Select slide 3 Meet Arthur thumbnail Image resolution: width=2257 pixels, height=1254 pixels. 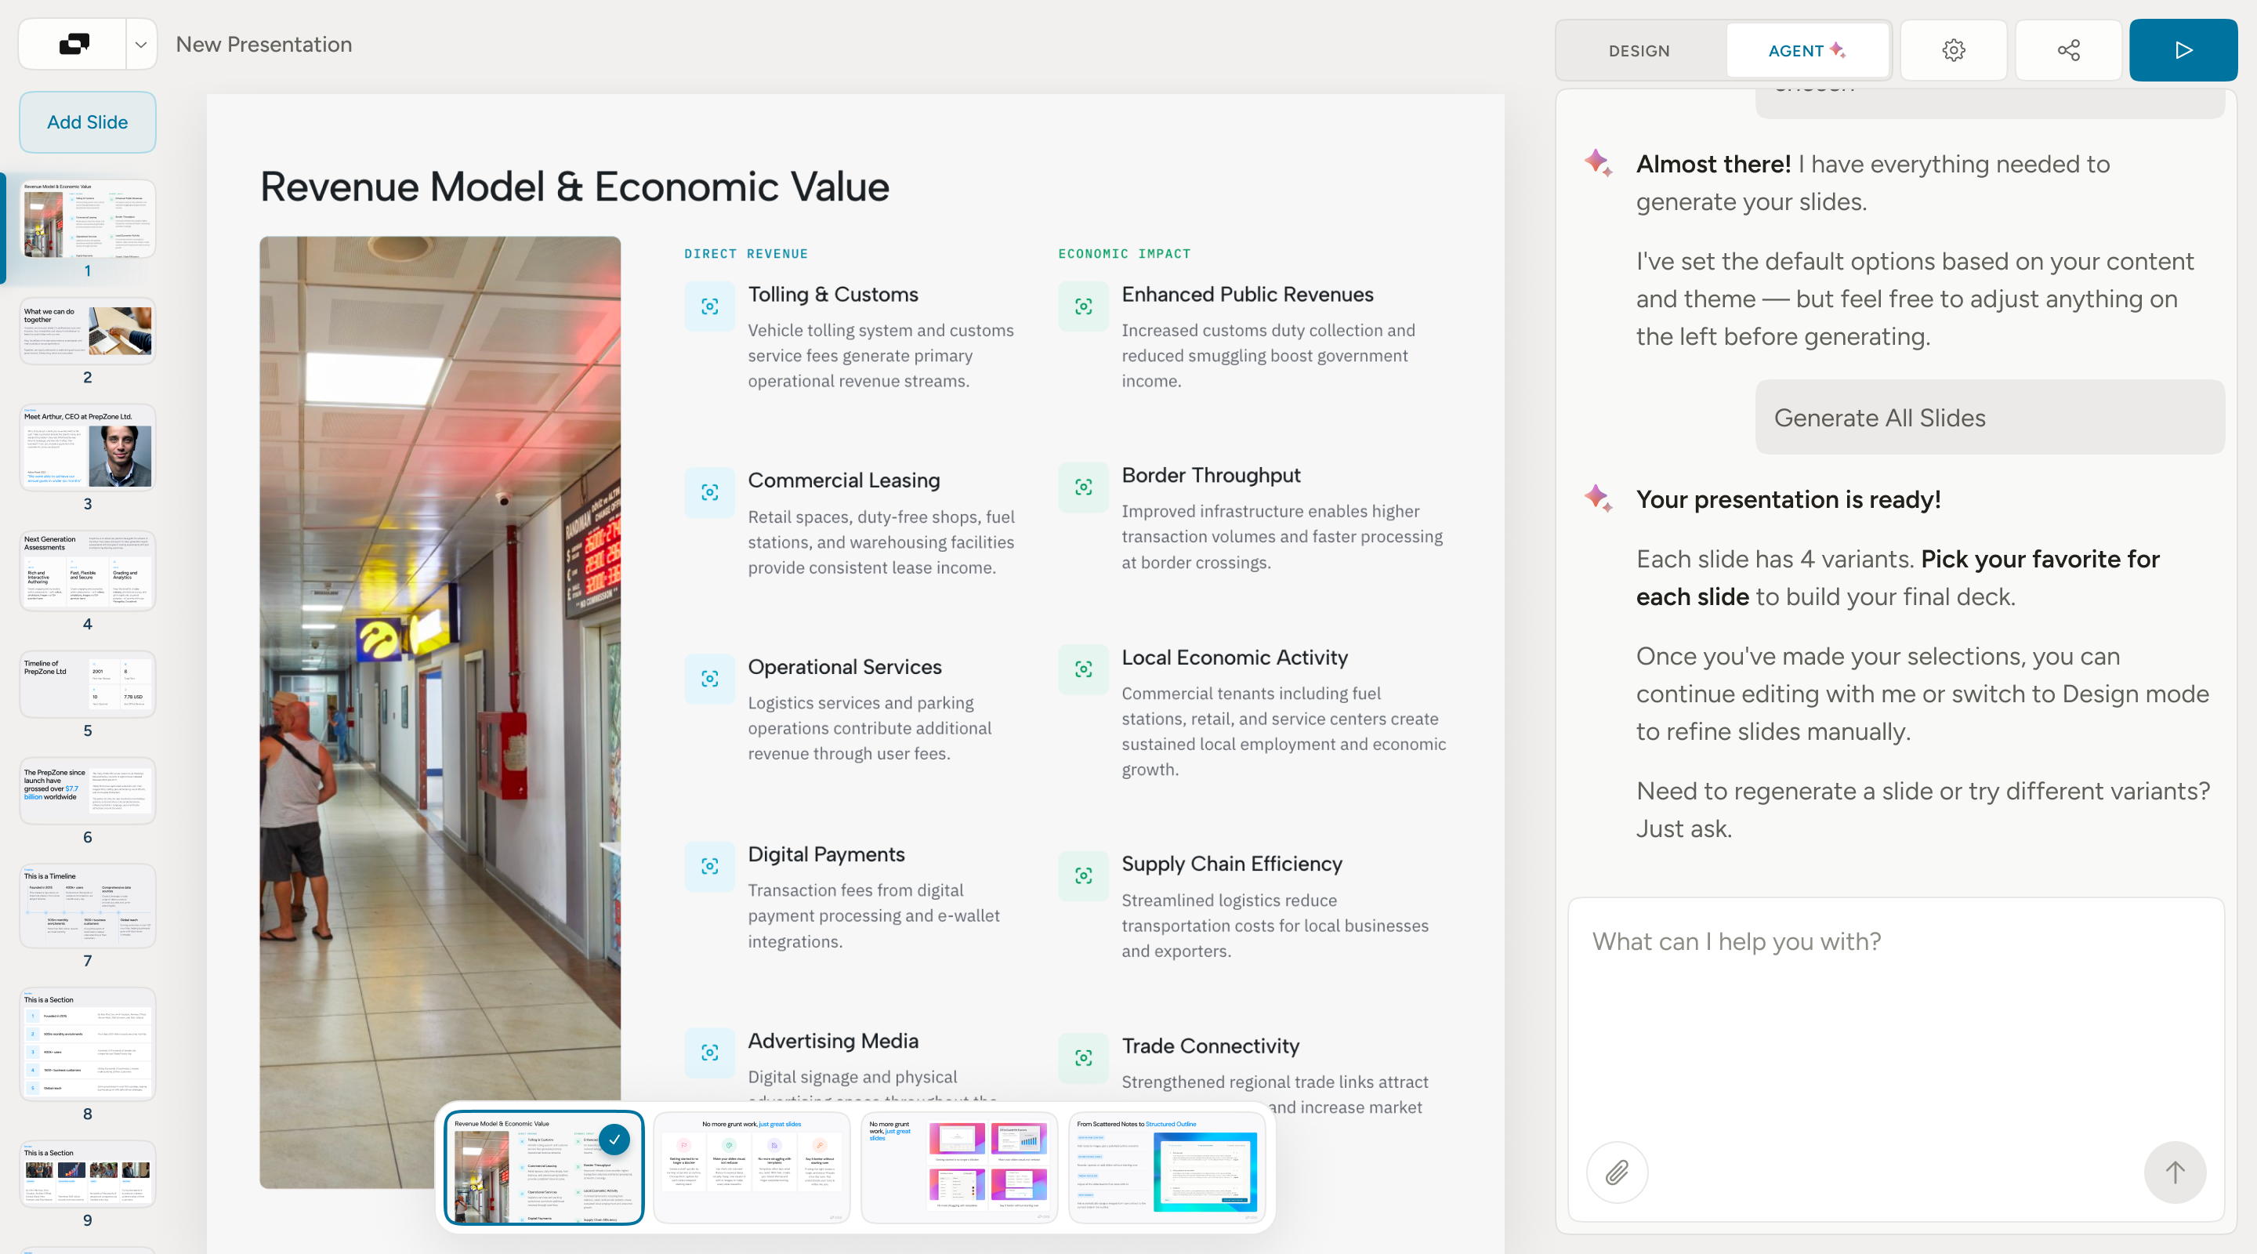(88, 447)
